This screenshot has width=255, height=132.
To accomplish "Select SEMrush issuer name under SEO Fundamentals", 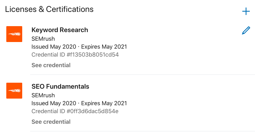I will click(43, 95).
